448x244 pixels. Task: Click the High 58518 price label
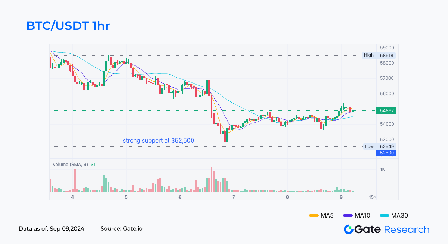[x=379, y=55]
